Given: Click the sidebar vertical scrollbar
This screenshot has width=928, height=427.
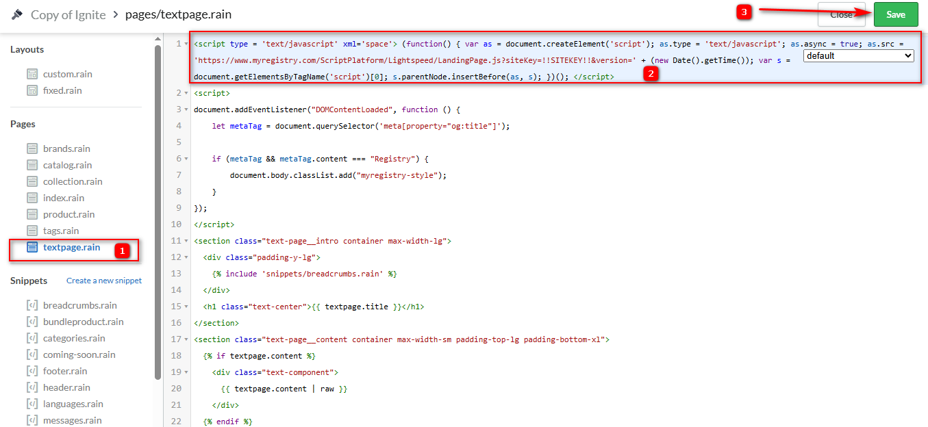Looking at the screenshot, I should pyautogui.click(x=158, y=212).
